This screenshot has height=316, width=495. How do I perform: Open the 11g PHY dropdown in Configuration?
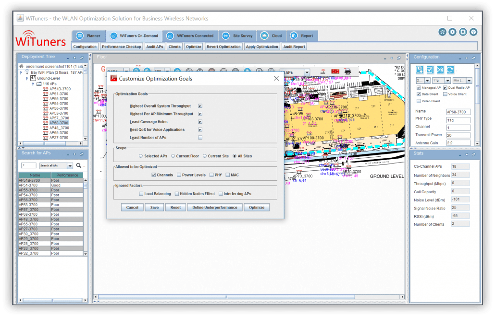pos(447,81)
